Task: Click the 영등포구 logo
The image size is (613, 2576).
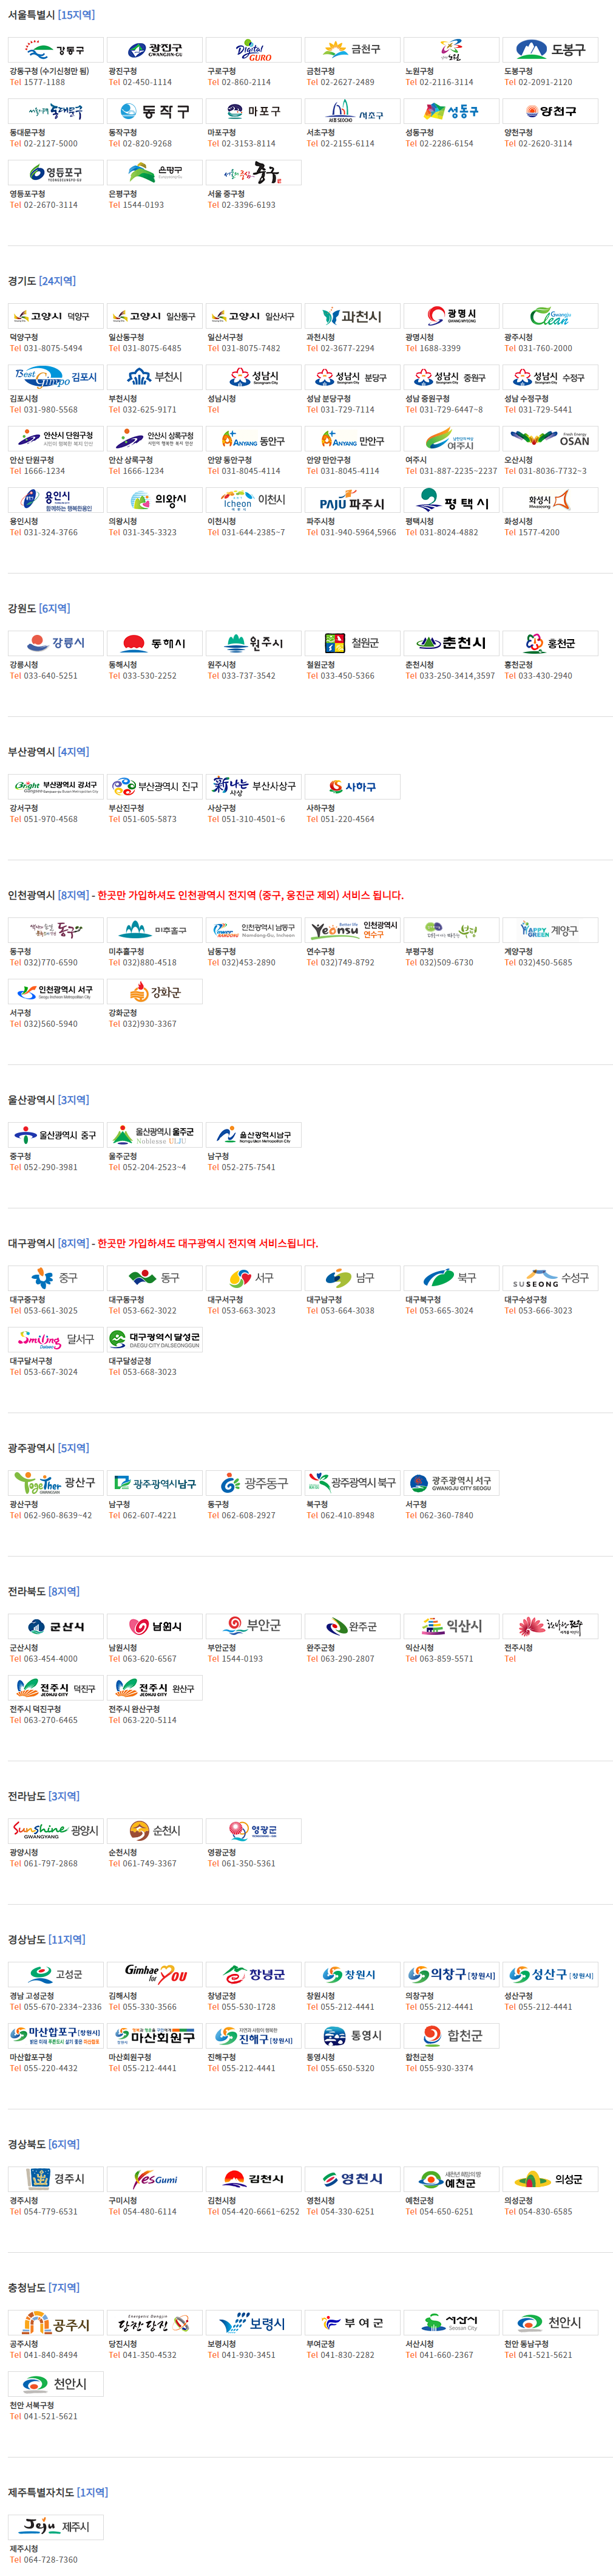Action: click(56, 172)
